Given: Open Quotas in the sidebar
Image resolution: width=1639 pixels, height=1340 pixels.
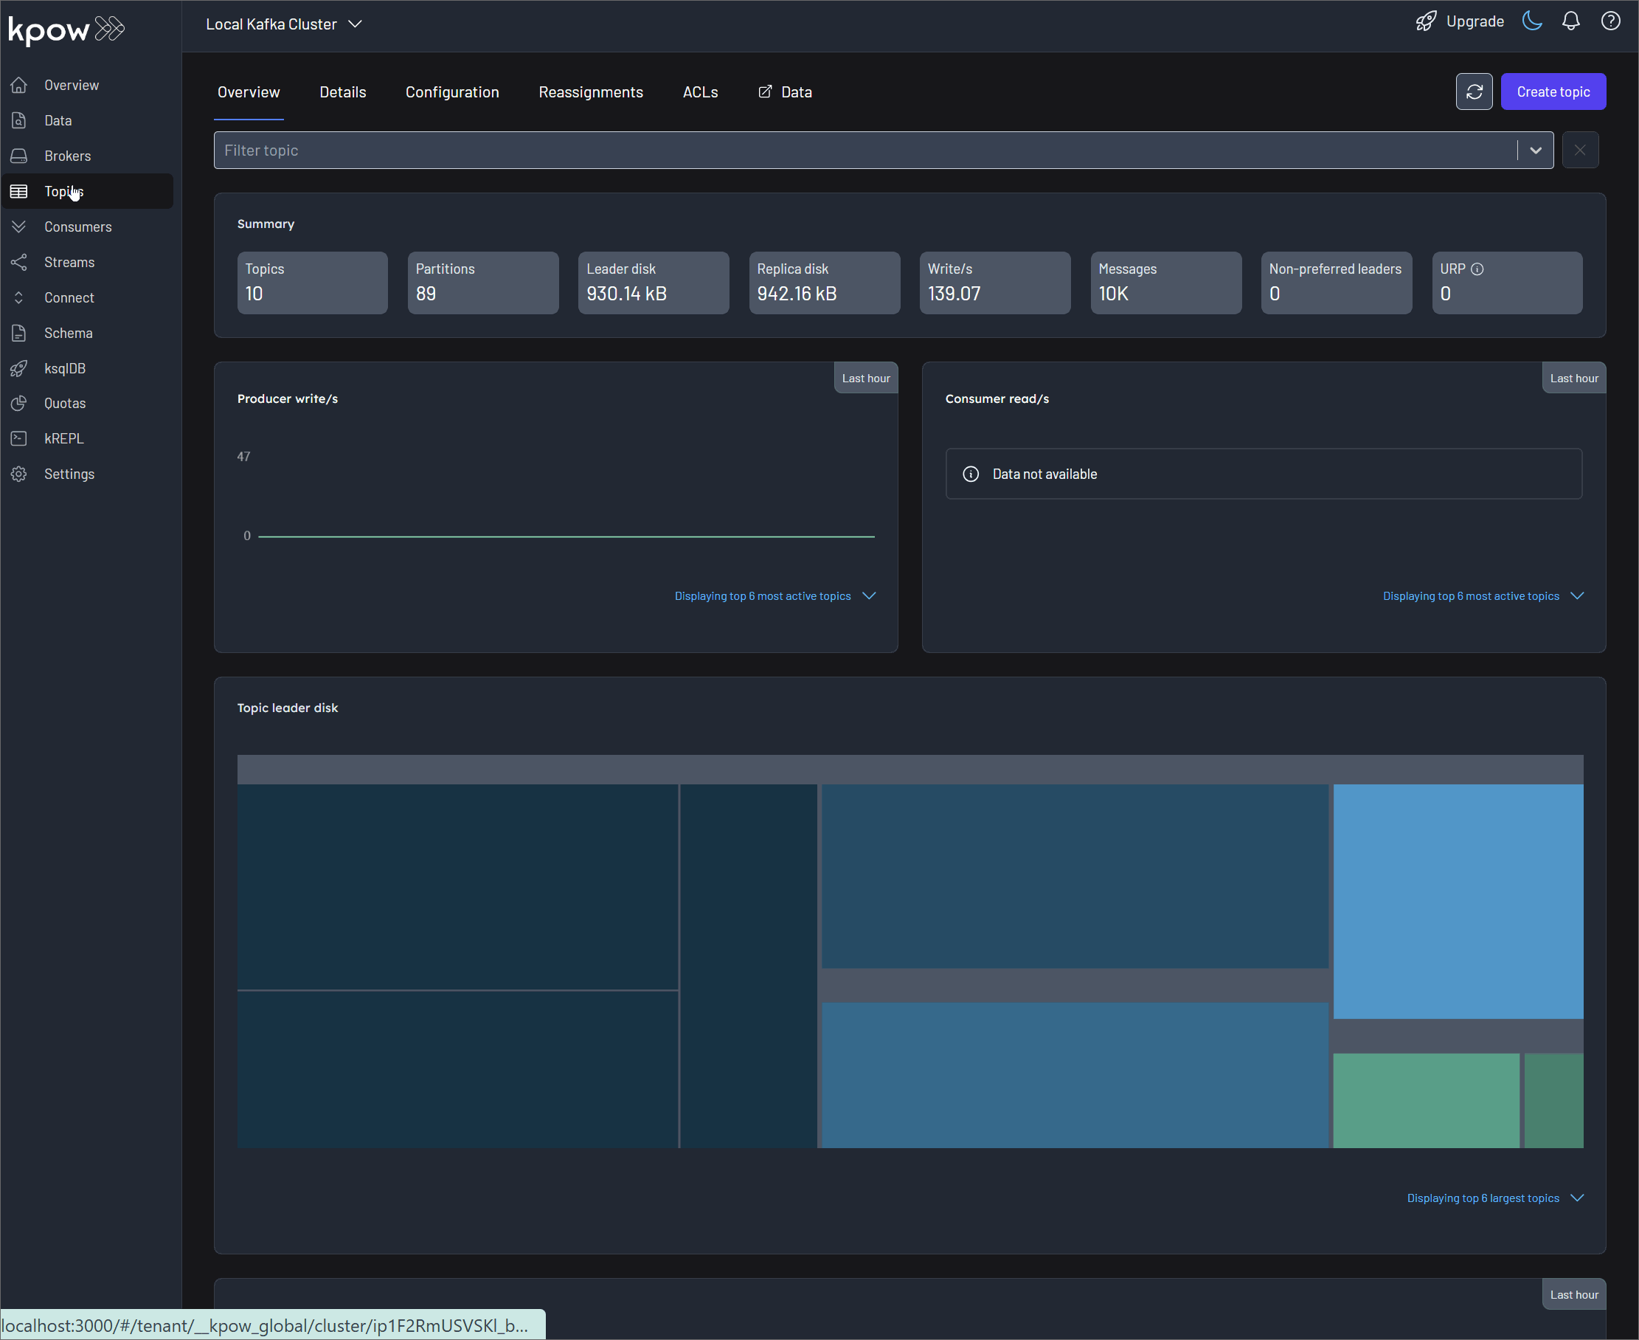Looking at the screenshot, I should coord(65,404).
